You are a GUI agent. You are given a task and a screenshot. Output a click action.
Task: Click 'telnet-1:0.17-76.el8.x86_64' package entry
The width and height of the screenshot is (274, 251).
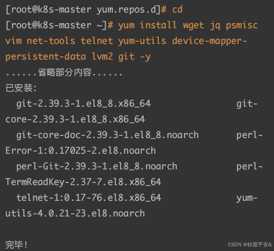[x=88, y=198]
